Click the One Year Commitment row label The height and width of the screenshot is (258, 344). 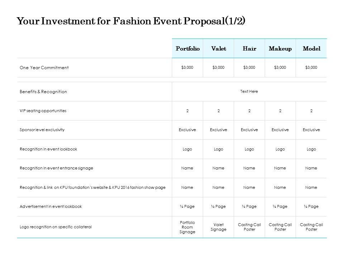(44, 68)
